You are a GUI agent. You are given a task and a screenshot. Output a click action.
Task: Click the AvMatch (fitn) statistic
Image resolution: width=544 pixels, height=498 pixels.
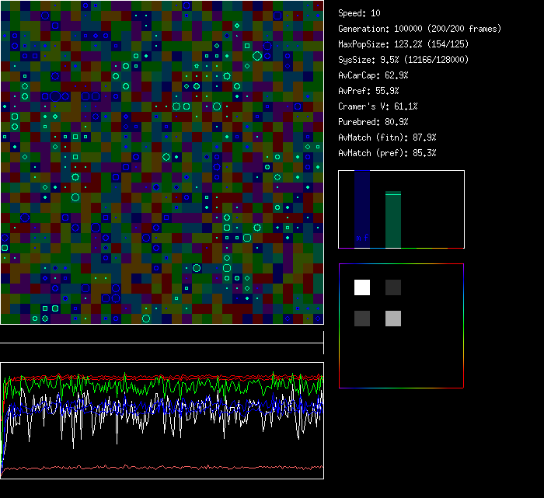(x=387, y=138)
